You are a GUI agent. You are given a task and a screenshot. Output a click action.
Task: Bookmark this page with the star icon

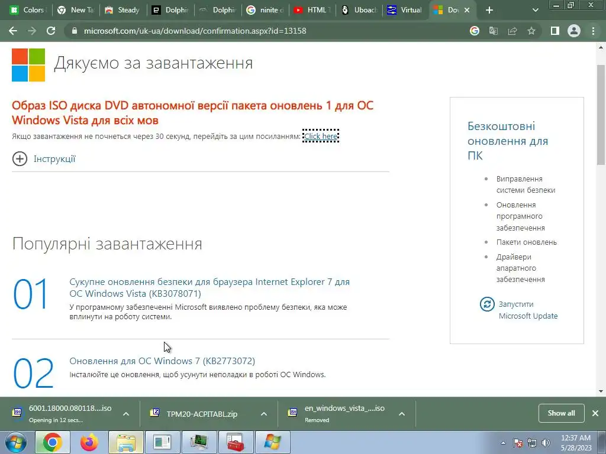531,31
